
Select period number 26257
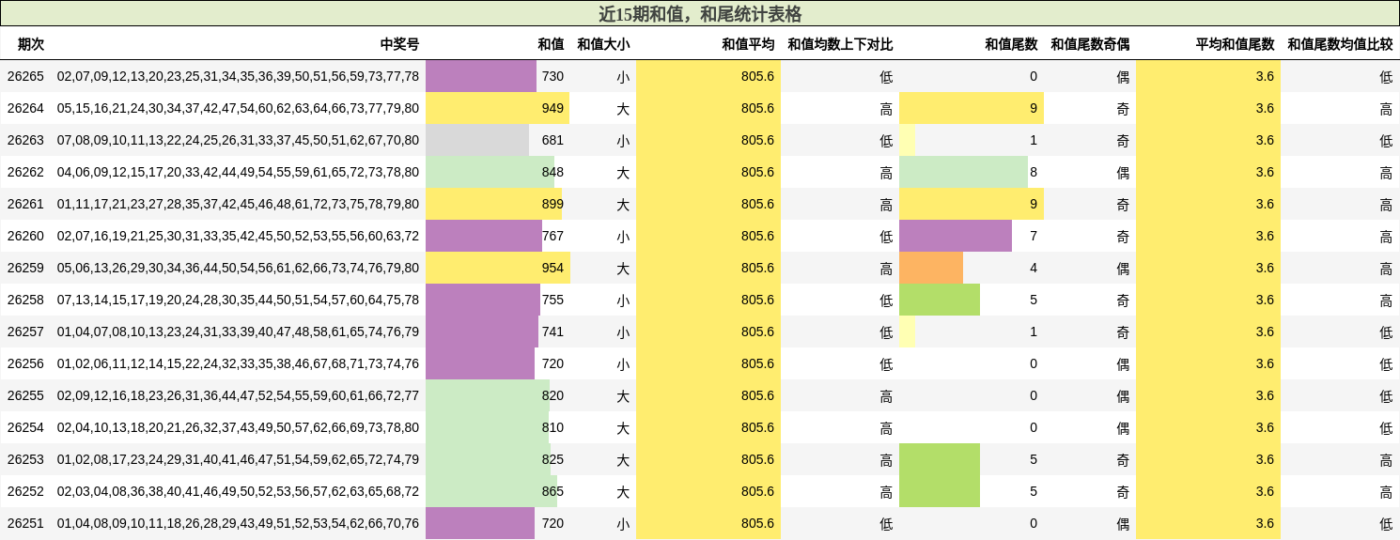coord(25,332)
